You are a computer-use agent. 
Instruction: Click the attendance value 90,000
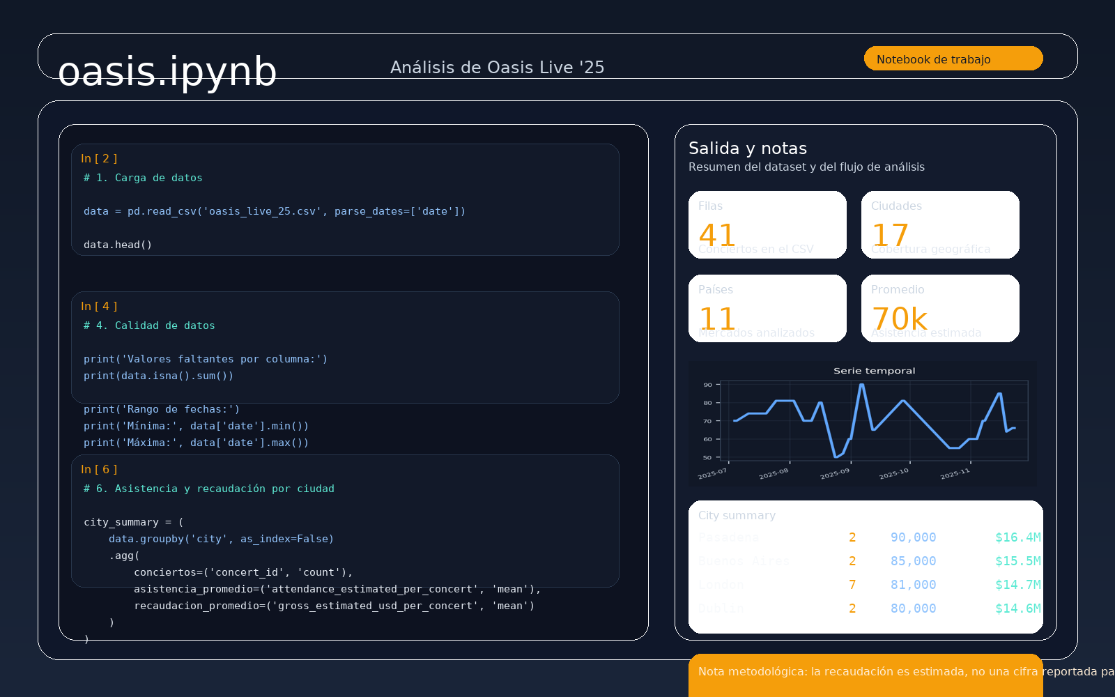click(x=914, y=537)
